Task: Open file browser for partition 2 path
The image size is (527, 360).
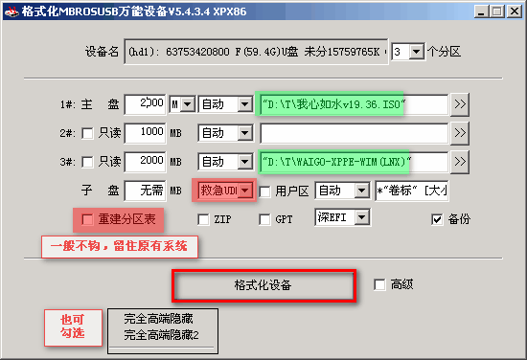Action: click(x=460, y=133)
